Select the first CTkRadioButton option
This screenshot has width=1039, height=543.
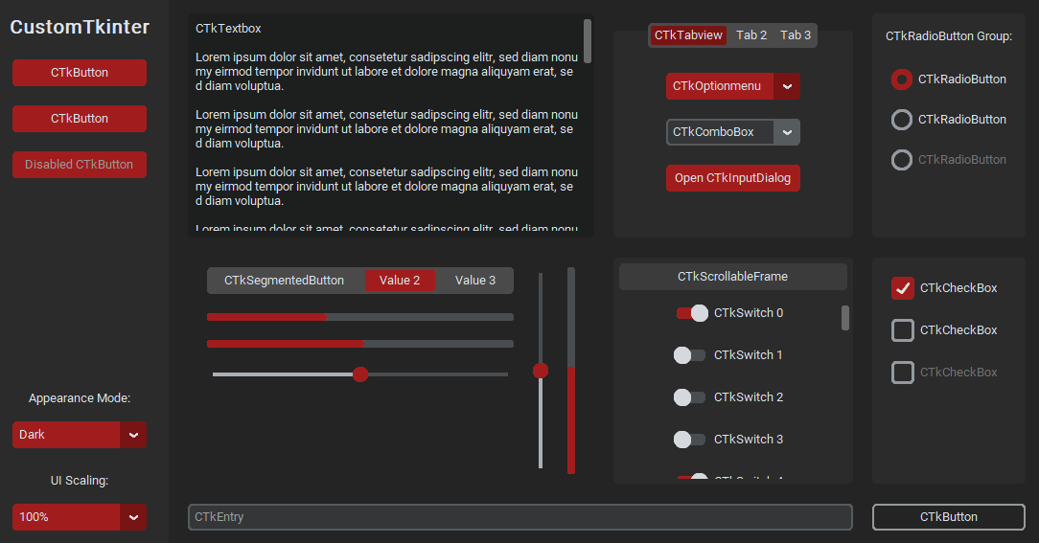[x=902, y=79]
